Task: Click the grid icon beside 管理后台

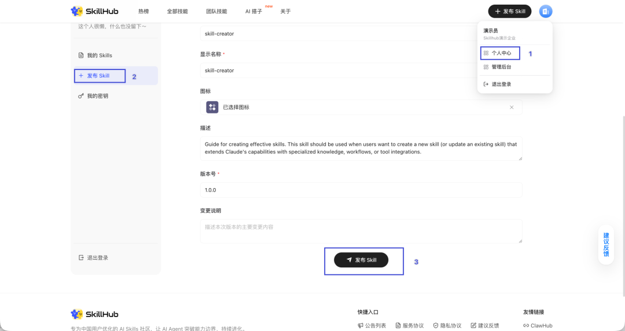Action: [486, 67]
